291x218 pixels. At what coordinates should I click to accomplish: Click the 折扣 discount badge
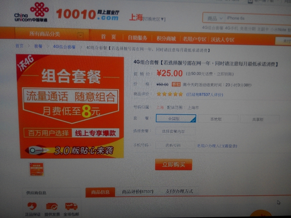coord(176,84)
